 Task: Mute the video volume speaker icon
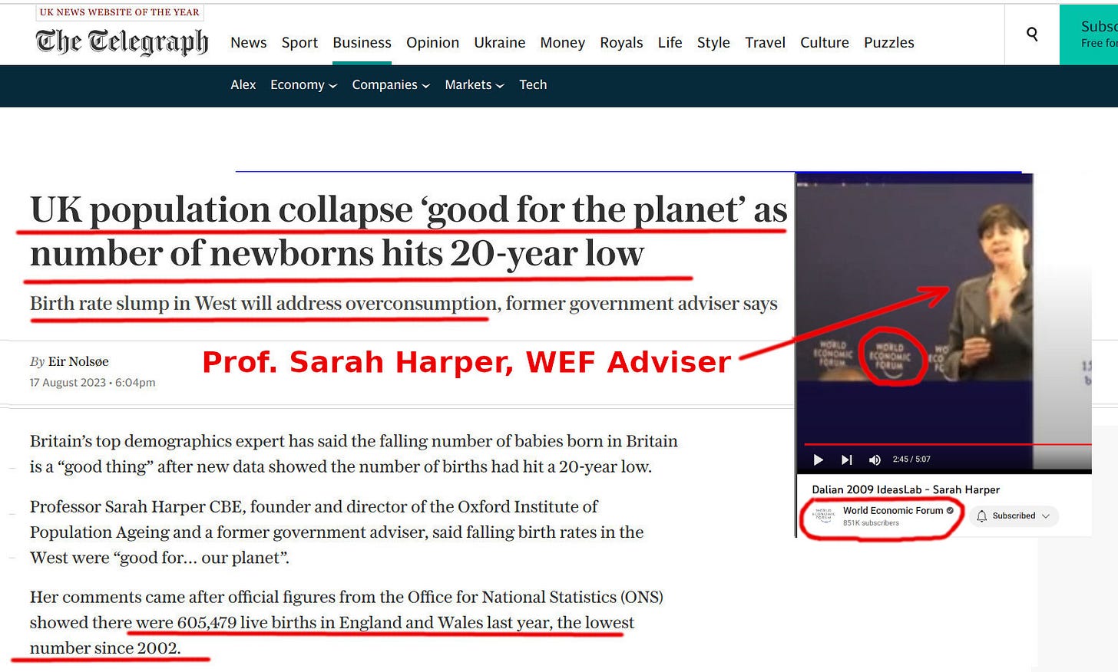tap(874, 460)
